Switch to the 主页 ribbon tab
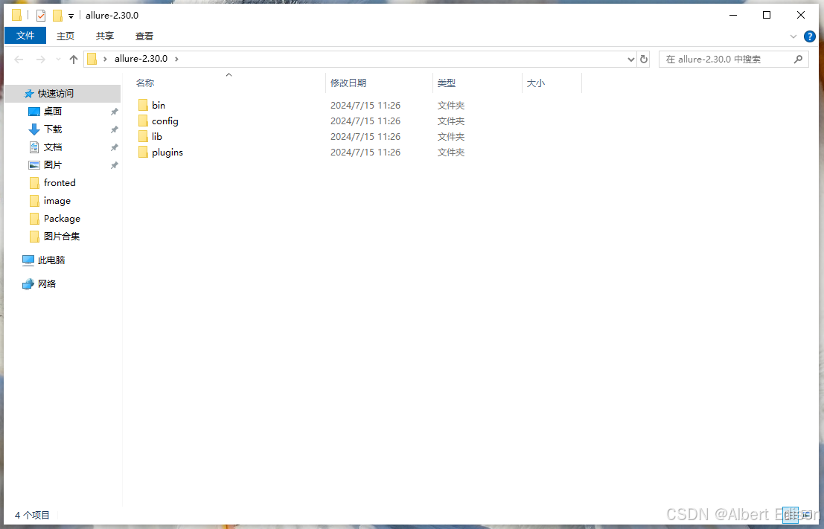Viewport: 824px width, 529px height. coord(66,36)
